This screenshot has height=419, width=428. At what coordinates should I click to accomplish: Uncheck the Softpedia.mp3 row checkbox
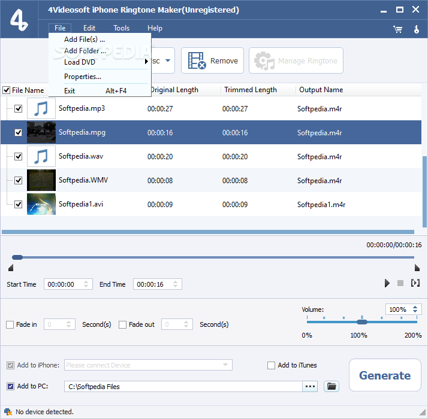coord(19,109)
